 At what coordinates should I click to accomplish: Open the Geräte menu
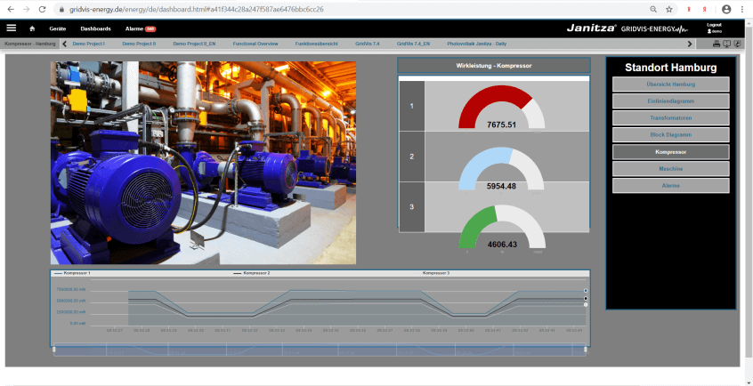tap(58, 28)
